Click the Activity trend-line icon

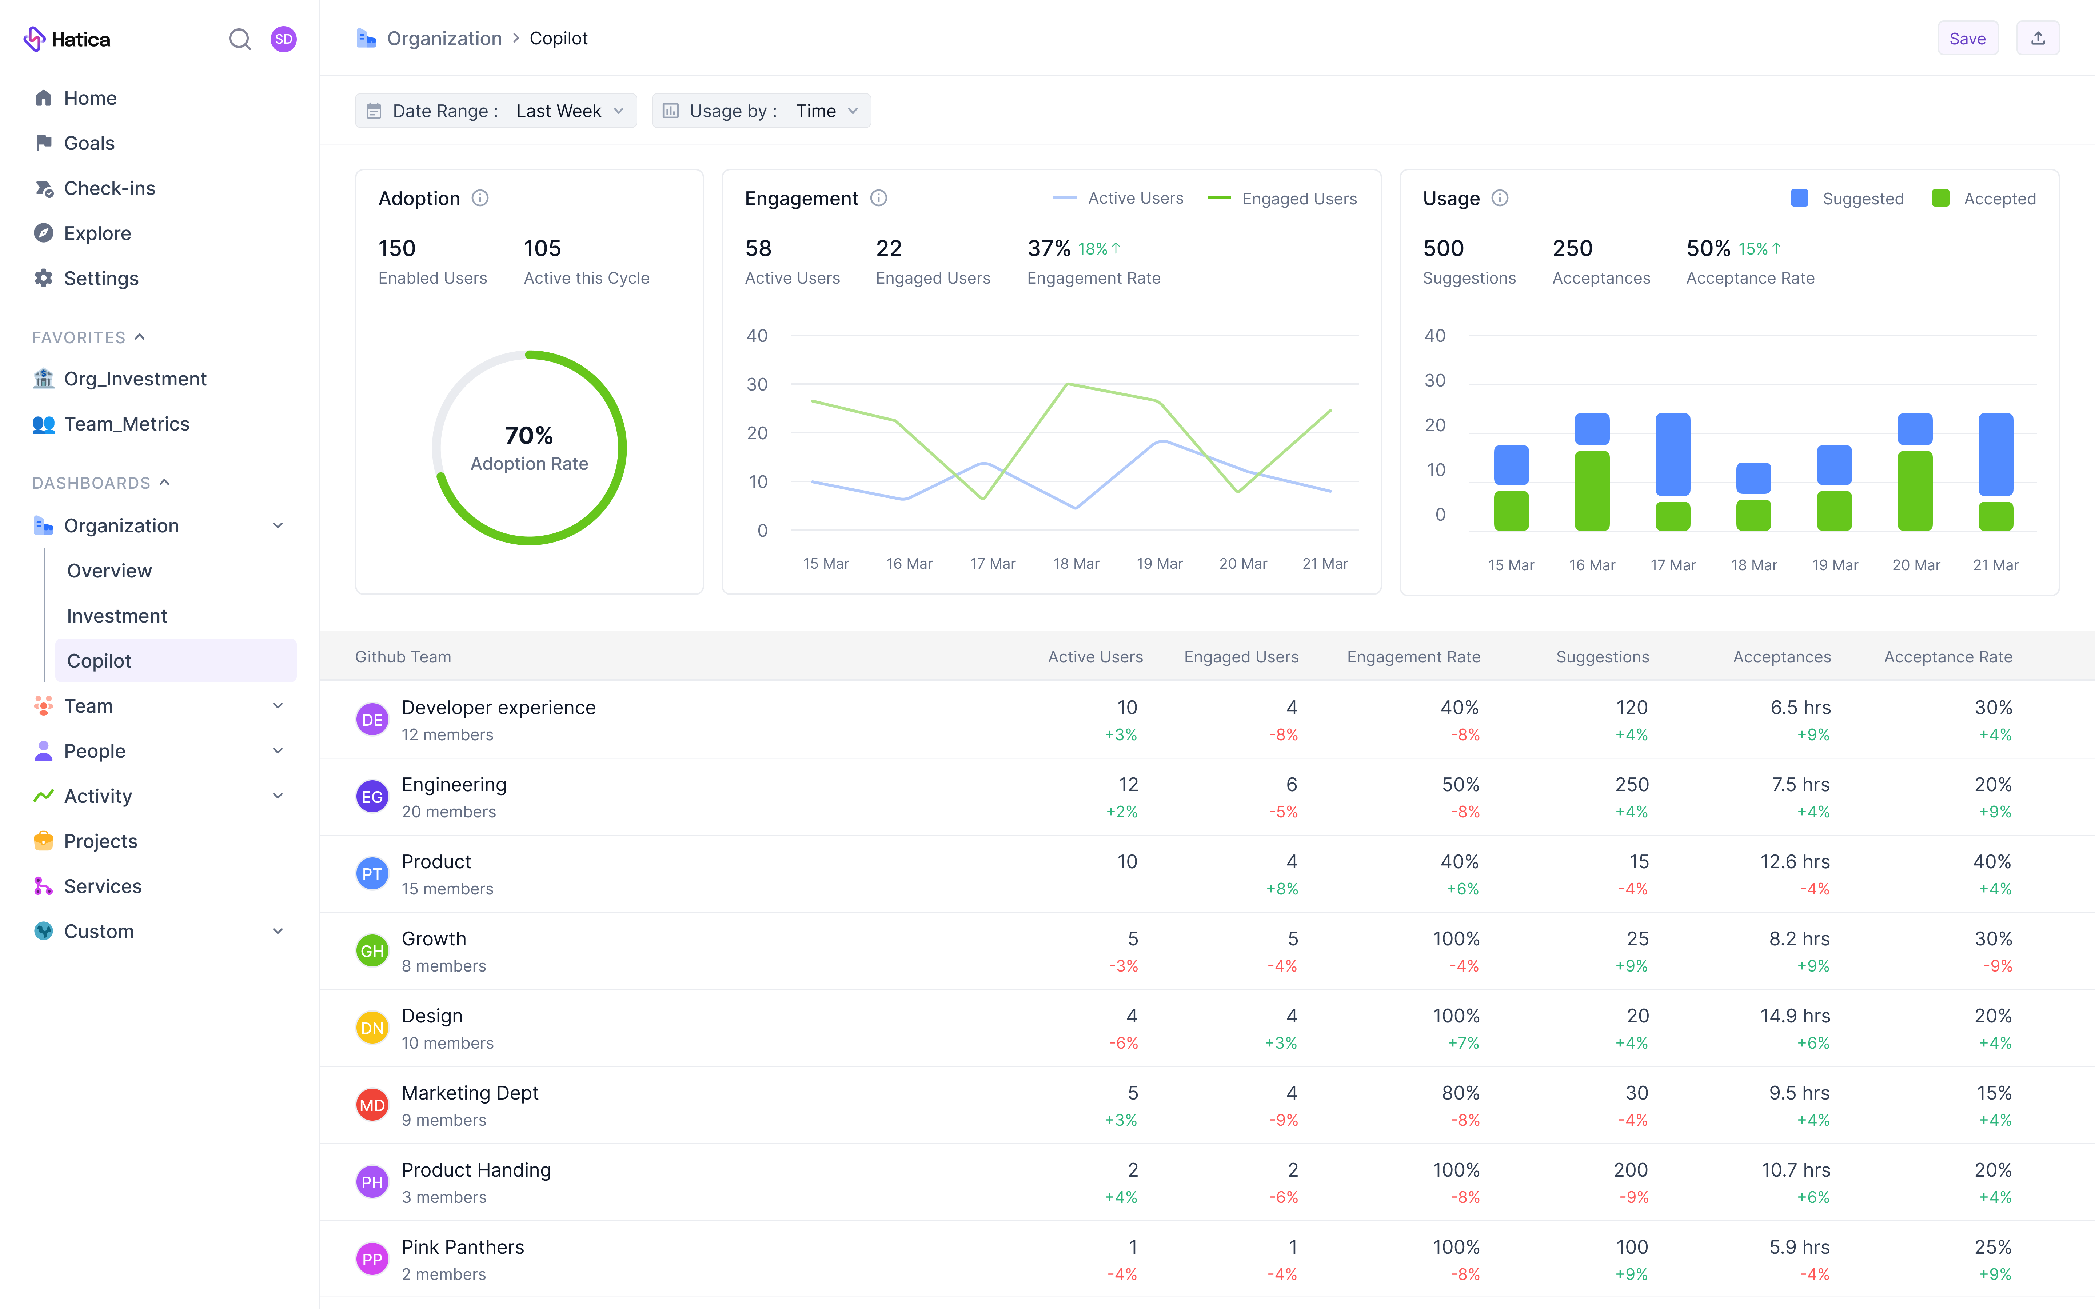point(43,796)
